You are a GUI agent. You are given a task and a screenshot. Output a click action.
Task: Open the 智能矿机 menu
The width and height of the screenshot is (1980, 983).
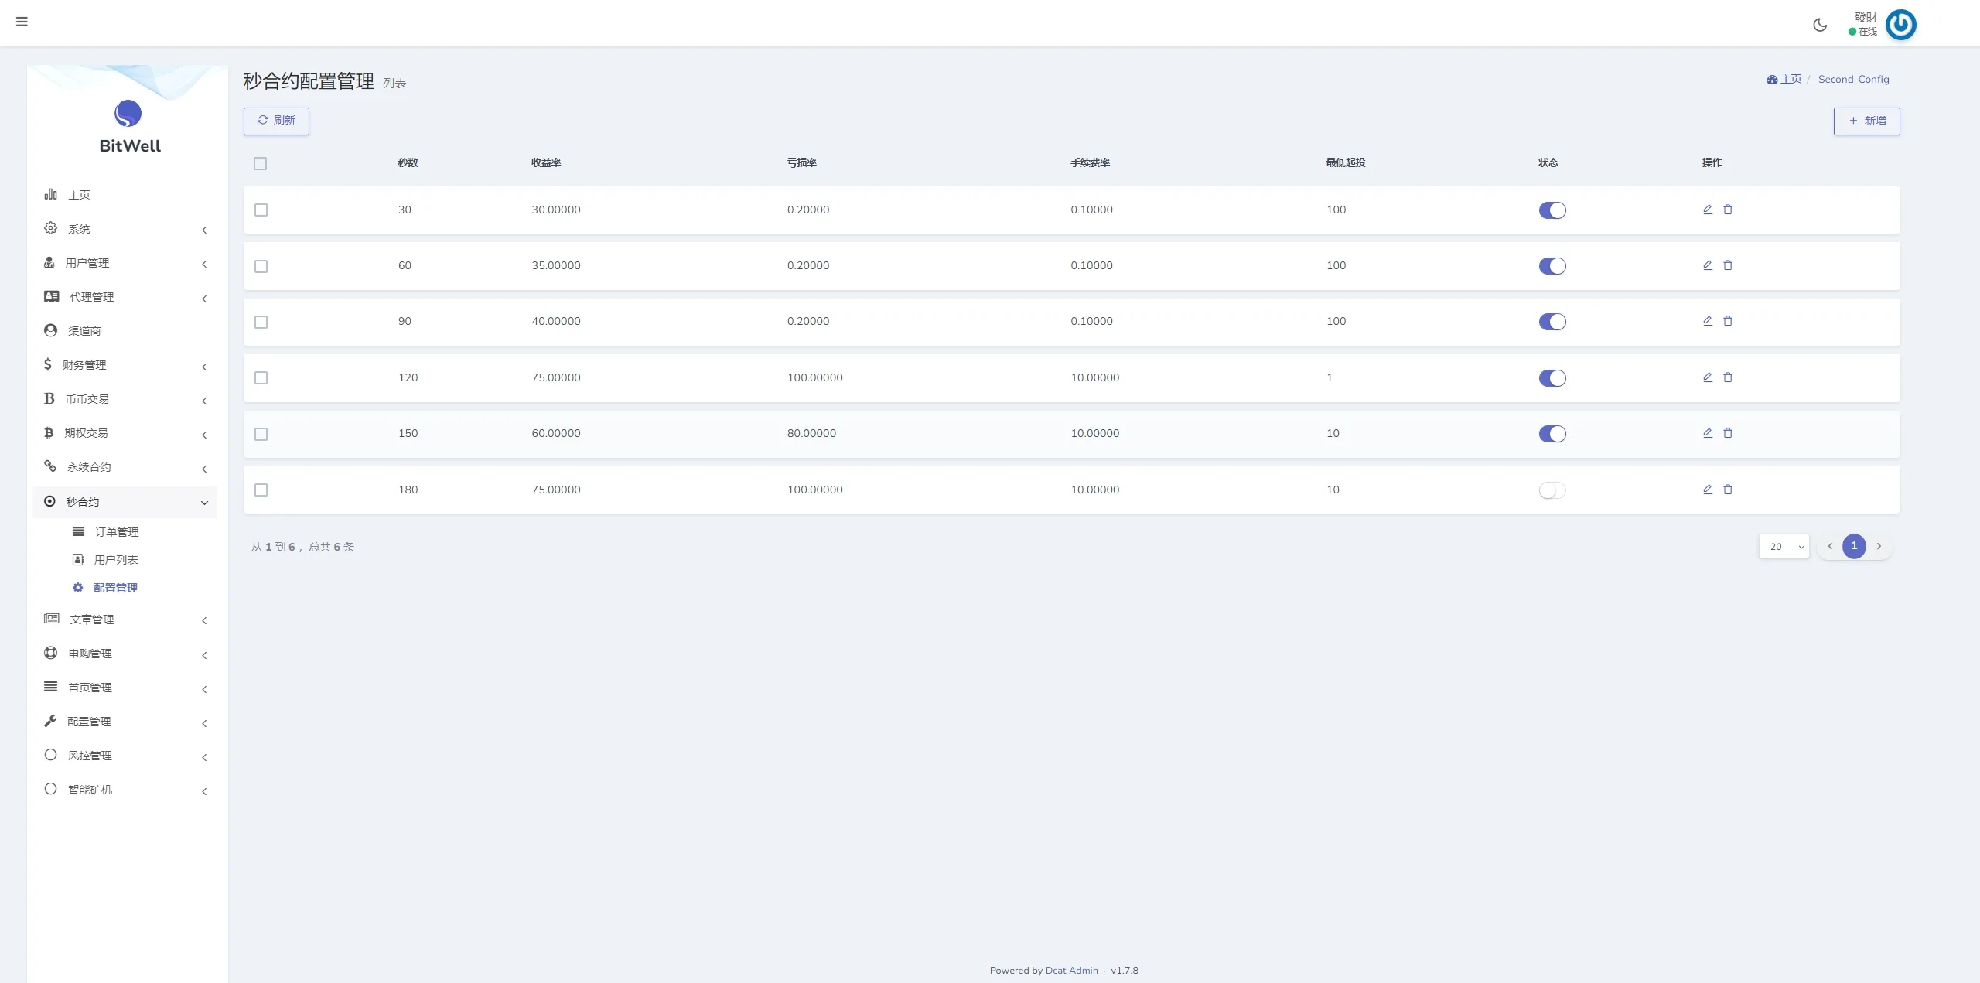(125, 790)
